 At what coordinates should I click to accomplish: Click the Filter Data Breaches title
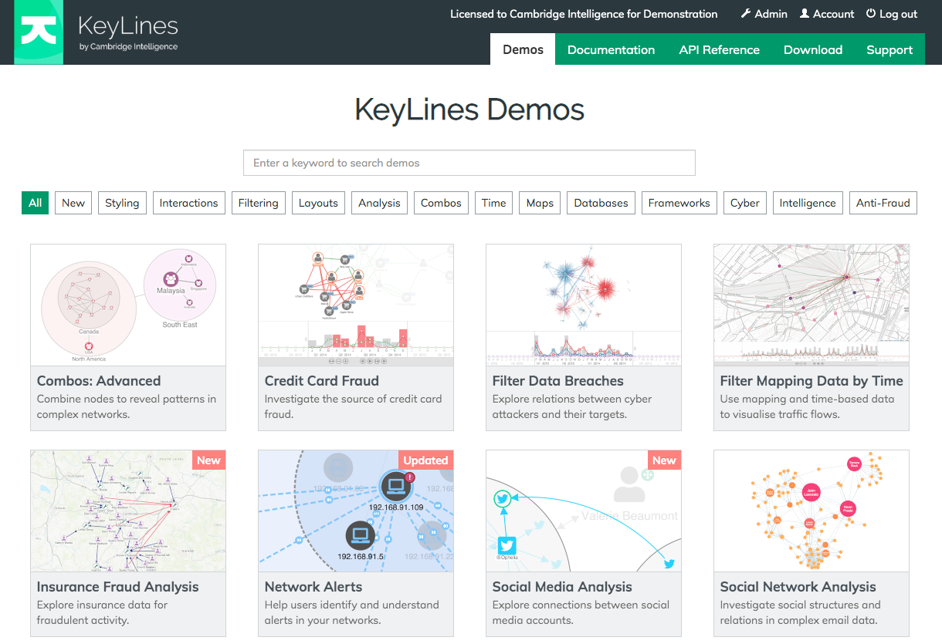(557, 381)
